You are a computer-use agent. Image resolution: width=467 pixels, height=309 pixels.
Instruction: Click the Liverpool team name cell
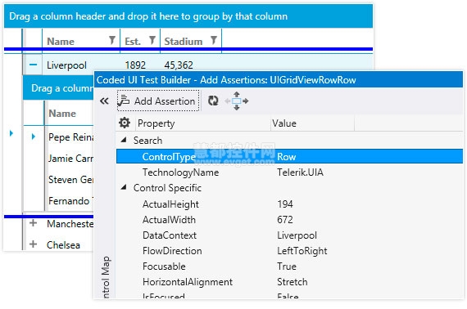[x=66, y=65]
